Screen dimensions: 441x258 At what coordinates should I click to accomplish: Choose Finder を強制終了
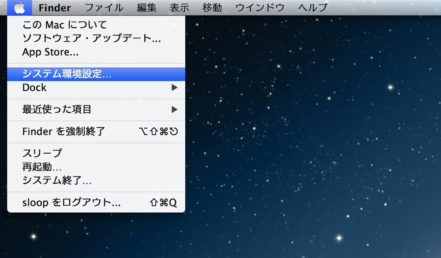96,131
